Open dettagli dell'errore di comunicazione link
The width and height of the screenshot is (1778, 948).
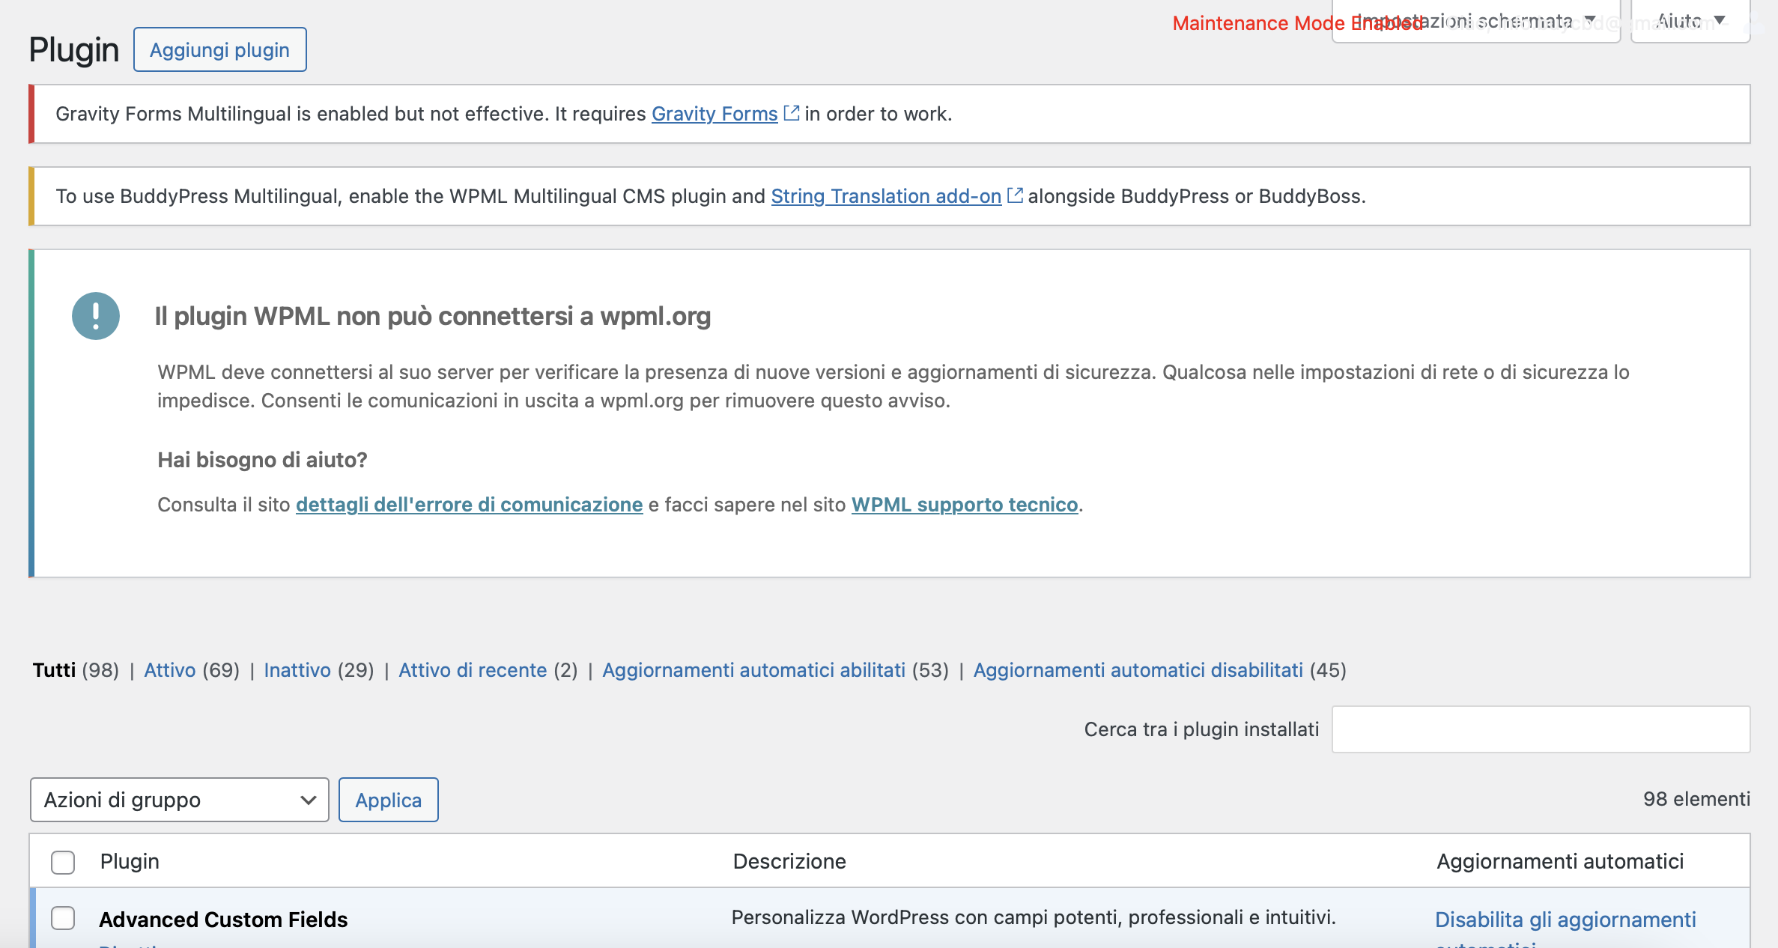click(470, 505)
